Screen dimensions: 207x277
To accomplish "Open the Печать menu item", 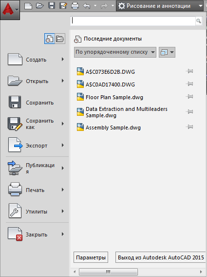I will coord(36,190).
